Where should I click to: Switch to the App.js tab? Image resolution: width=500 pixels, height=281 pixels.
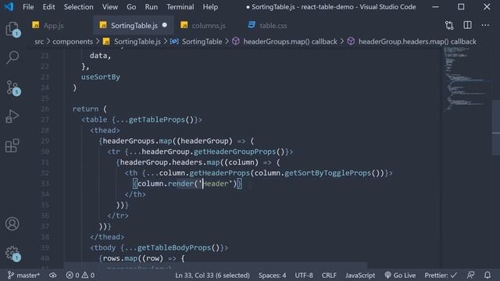pos(54,26)
